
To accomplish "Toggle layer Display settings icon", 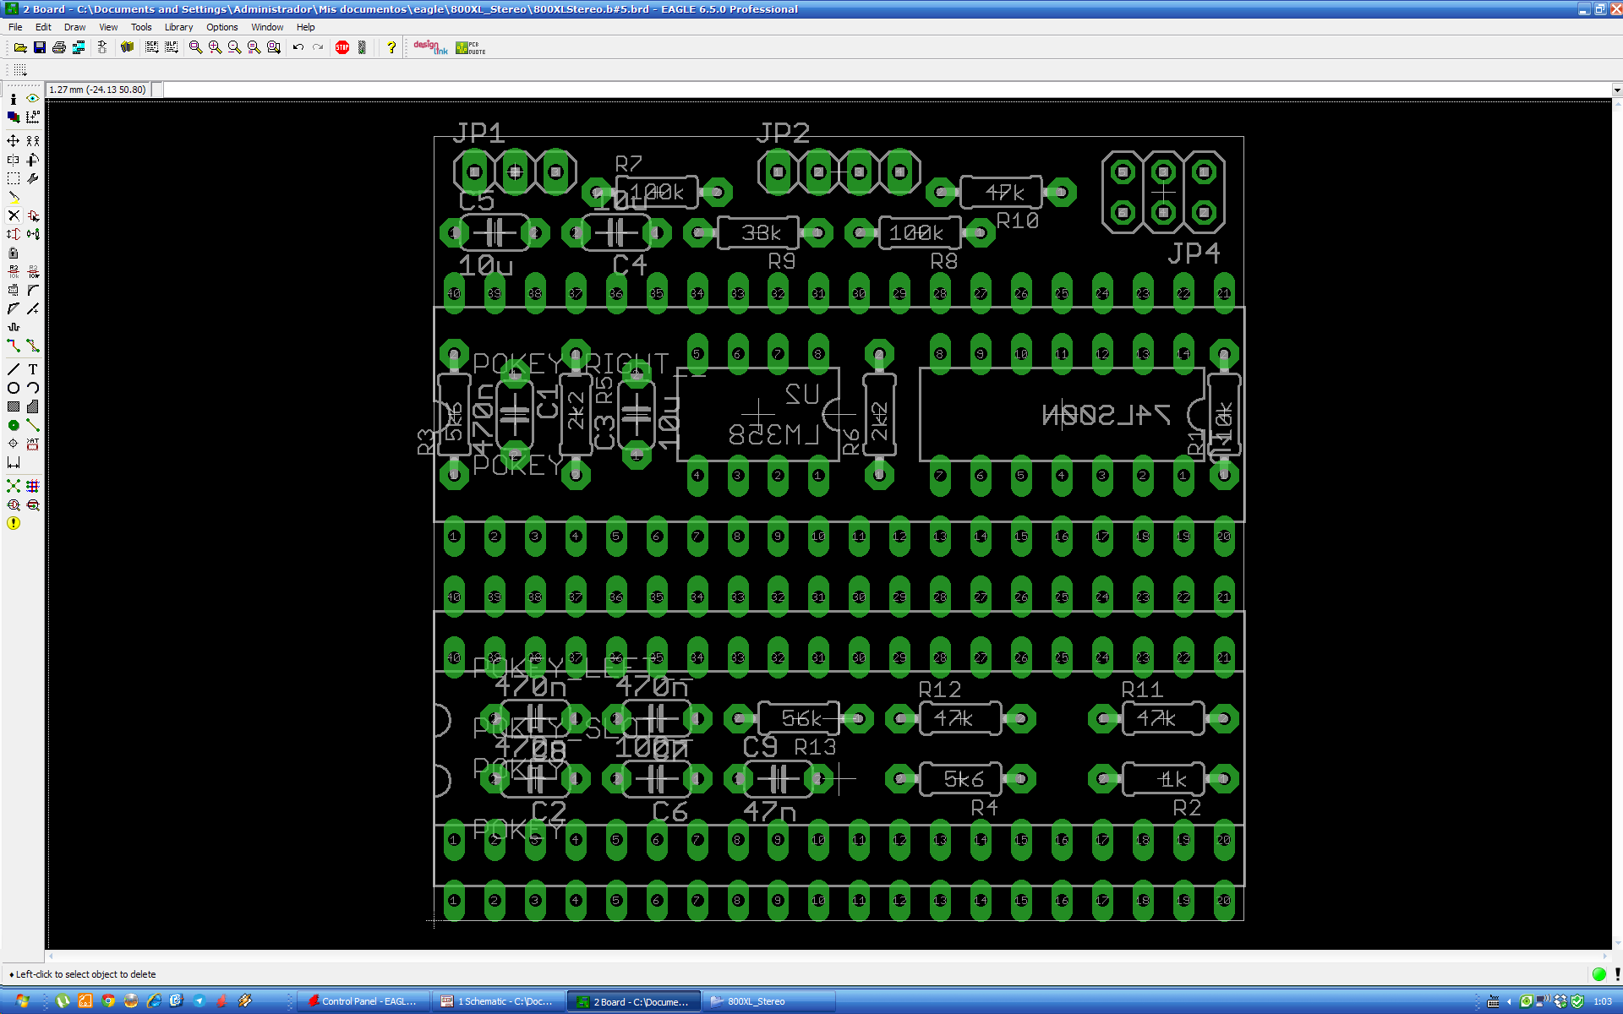I will [x=14, y=117].
